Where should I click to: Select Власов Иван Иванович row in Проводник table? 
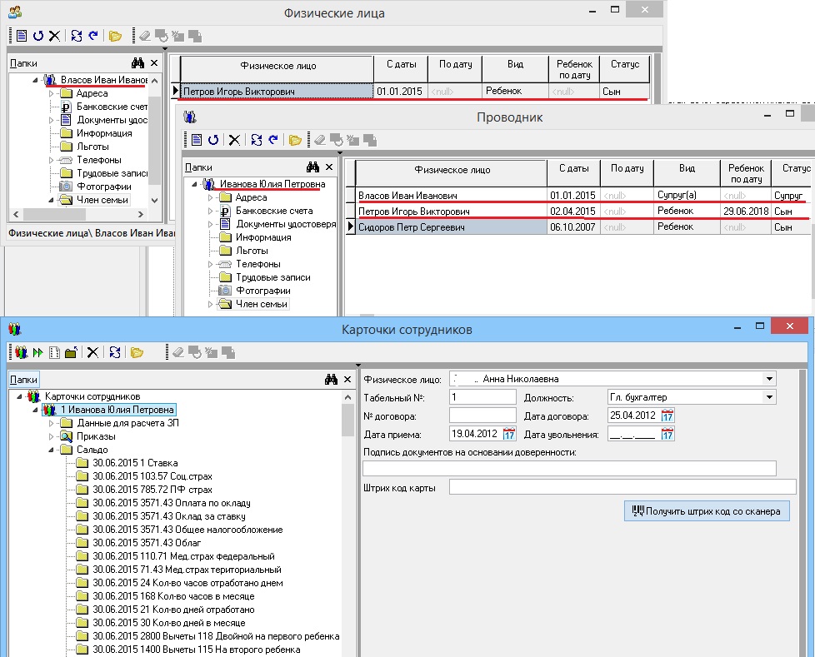click(x=578, y=196)
